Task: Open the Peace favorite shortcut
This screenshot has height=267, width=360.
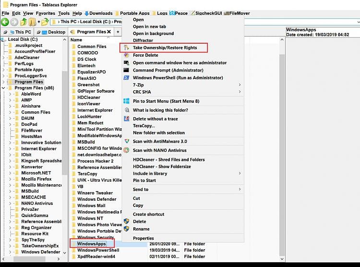Action: 179,13
